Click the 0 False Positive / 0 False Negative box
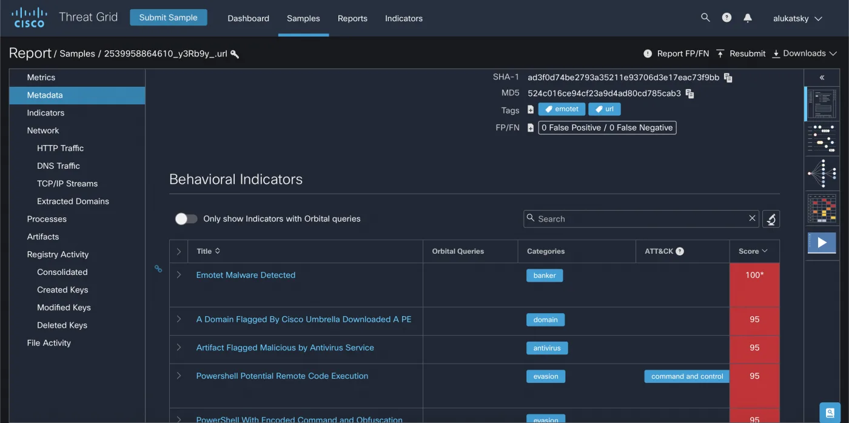The height and width of the screenshot is (423, 849). [x=607, y=127]
